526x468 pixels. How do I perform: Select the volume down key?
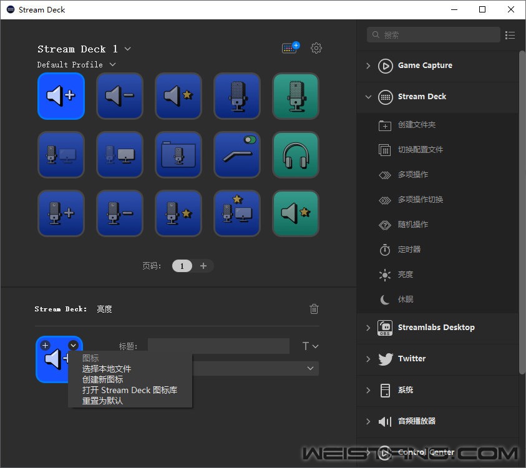pos(120,96)
